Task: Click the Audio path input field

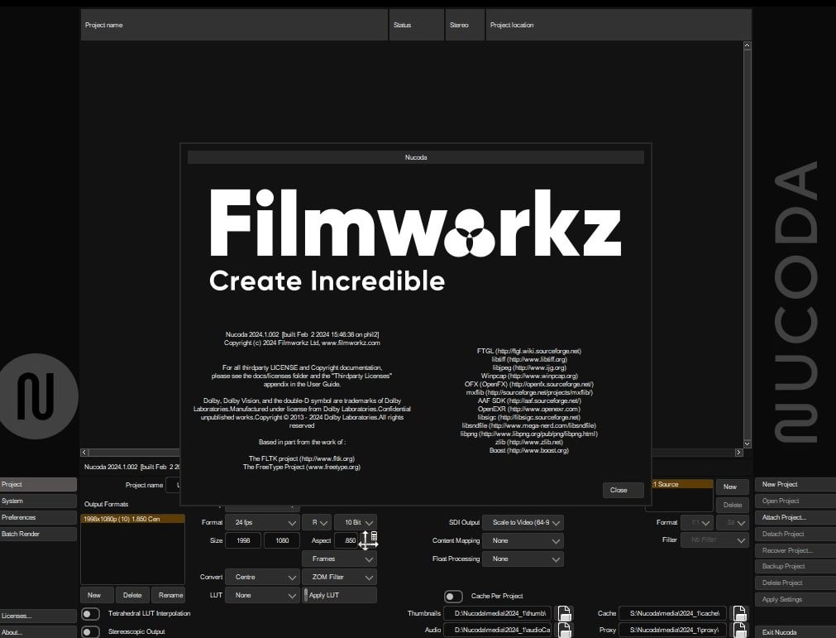Action: pos(499,630)
